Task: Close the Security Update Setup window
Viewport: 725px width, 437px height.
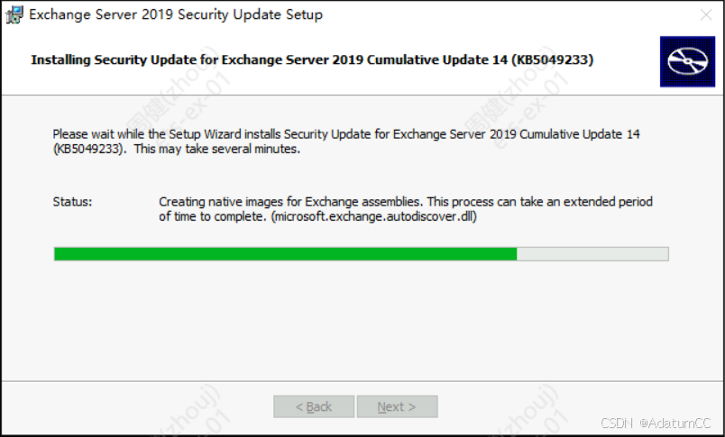Action: (705, 14)
